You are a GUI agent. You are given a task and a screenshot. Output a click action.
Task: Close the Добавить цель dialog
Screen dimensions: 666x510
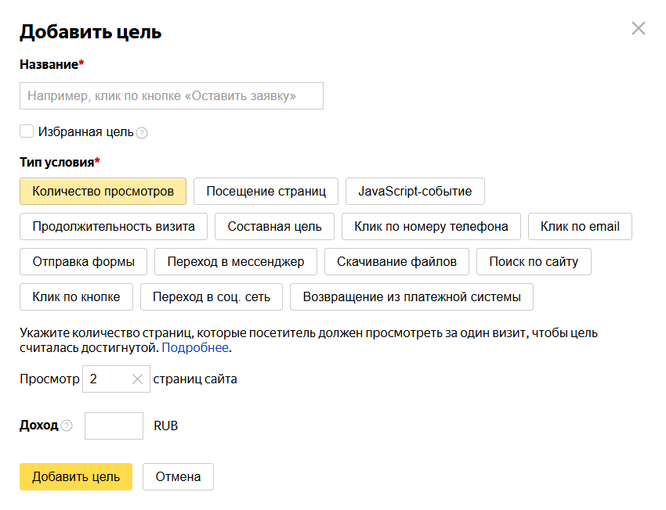(x=639, y=29)
